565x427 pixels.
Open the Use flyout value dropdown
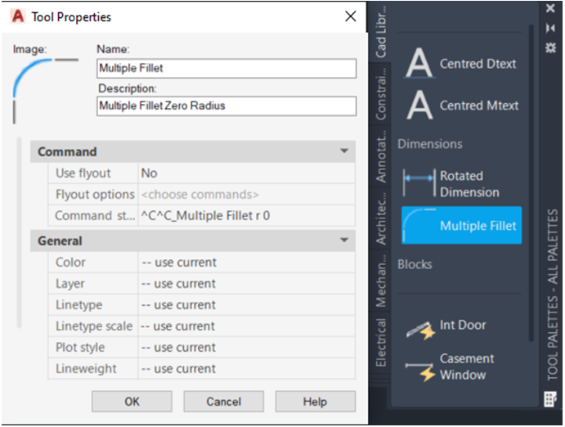tap(246, 173)
